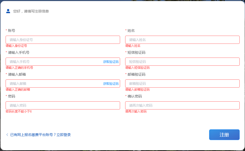Select the 密码 password input field
This screenshot has height=151, width=245.
[x=63, y=105]
